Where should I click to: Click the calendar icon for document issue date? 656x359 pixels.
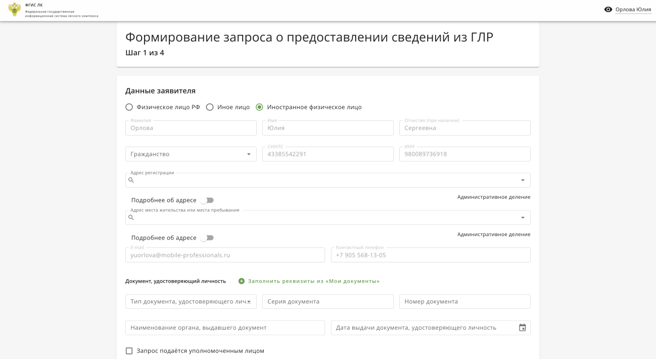pyautogui.click(x=522, y=328)
